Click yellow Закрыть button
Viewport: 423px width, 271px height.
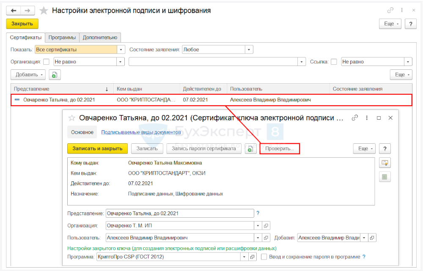click(x=22, y=24)
